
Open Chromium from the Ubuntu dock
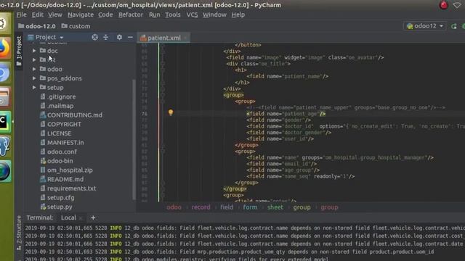[x=4, y=73]
